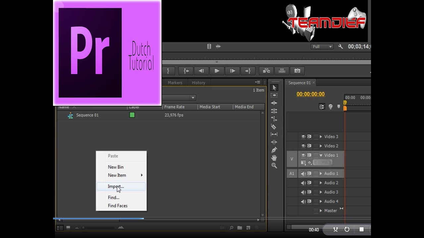Play the program monitor
This screenshot has width=424, height=238.
pos(217,71)
